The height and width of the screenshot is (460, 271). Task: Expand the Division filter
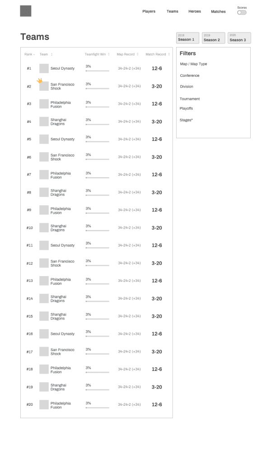(x=187, y=87)
